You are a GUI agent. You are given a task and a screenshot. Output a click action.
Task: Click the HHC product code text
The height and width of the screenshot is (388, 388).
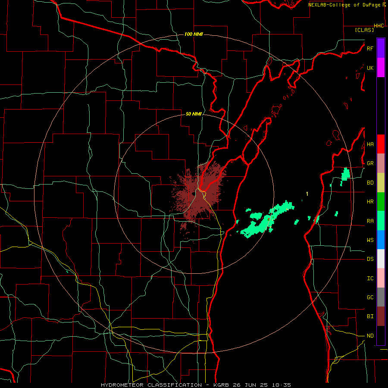click(379, 26)
